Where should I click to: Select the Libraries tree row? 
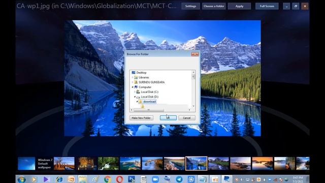[144, 77]
